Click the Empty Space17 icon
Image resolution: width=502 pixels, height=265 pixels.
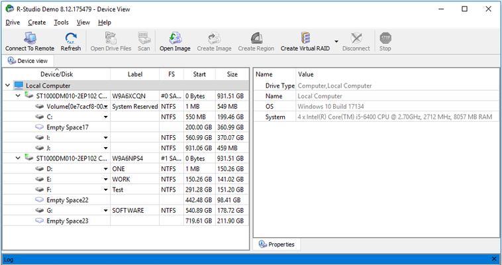[39, 127]
